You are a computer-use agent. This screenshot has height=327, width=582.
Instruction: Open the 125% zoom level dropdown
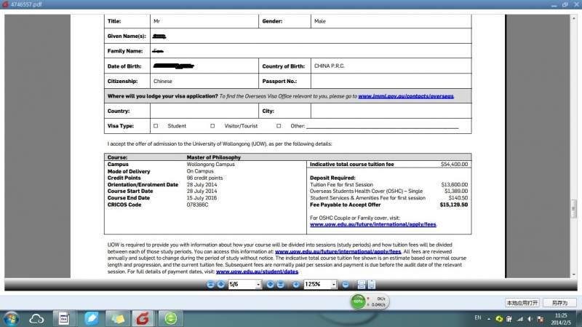coord(334,285)
